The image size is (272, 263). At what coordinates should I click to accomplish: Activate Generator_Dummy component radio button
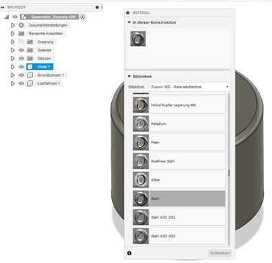[83, 17]
